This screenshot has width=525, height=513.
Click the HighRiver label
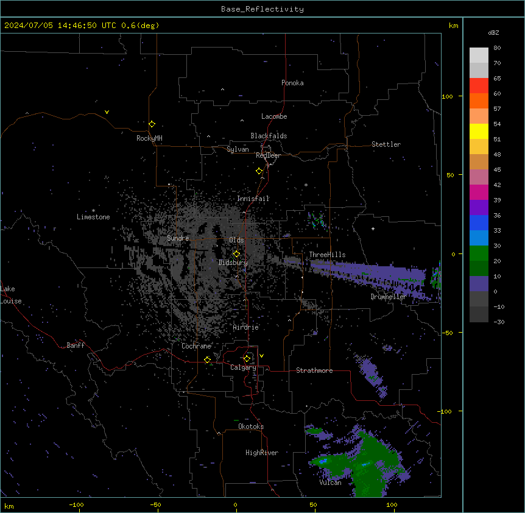pyautogui.click(x=262, y=453)
